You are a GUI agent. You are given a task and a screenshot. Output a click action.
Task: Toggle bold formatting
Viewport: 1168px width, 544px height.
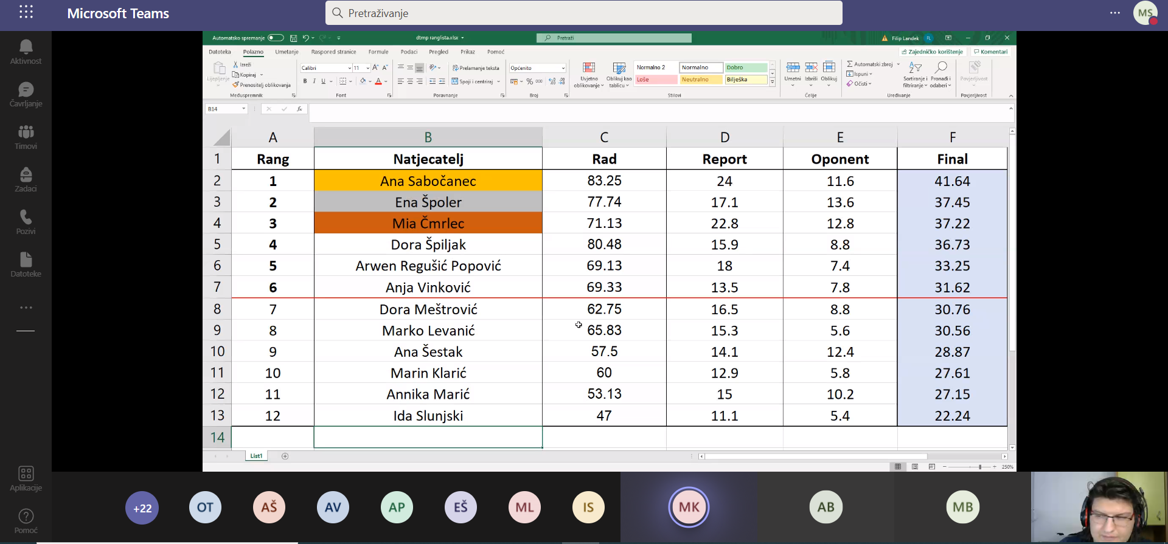(x=305, y=81)
